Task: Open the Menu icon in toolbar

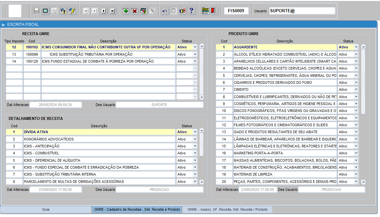Action: [205, 11]
